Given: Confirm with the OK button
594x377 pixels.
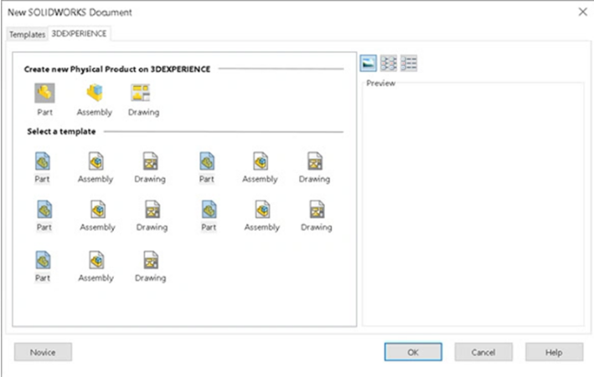Looking at the screenshot, I should point(413,352).
